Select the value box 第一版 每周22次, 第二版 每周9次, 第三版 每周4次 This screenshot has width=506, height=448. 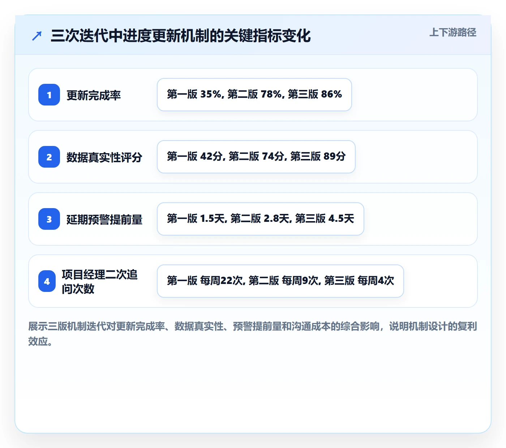(x=280, y=281)
